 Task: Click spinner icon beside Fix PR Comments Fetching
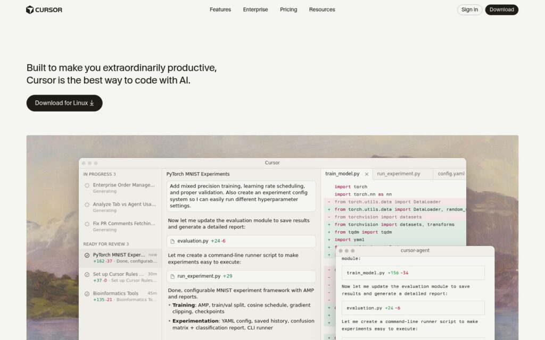(x=87, y=224)
